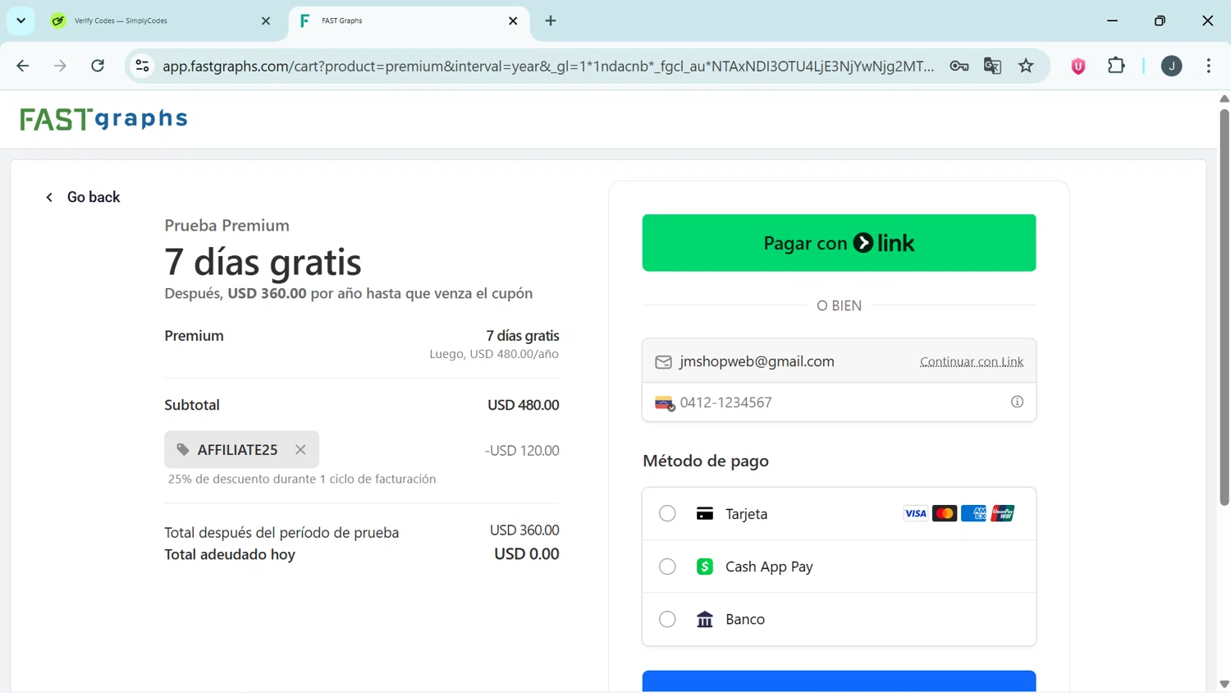Viewport: 1231px width, 693px height.
Task: Click the blue button at the bottom of the form
Action: (839, 682)
